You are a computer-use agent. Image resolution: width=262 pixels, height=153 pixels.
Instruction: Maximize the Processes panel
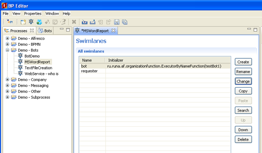coord(68,30)
